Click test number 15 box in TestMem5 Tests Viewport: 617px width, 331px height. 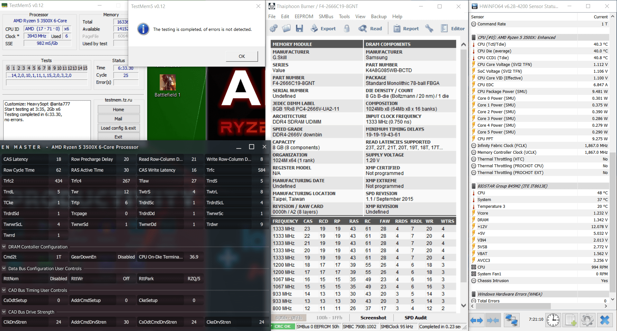tap(85, 68)
